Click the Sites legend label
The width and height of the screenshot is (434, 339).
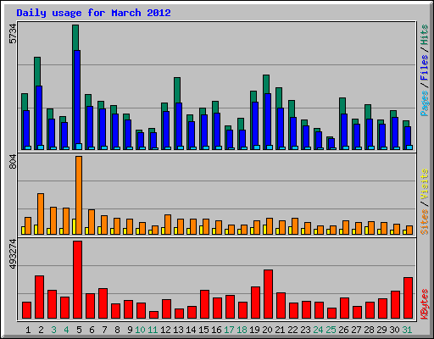point(424,222)
